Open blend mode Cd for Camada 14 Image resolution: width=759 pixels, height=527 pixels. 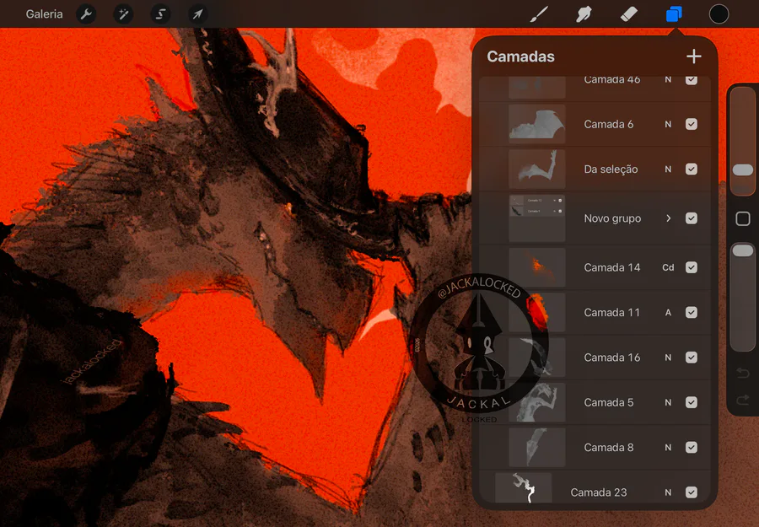click(668, 267)
